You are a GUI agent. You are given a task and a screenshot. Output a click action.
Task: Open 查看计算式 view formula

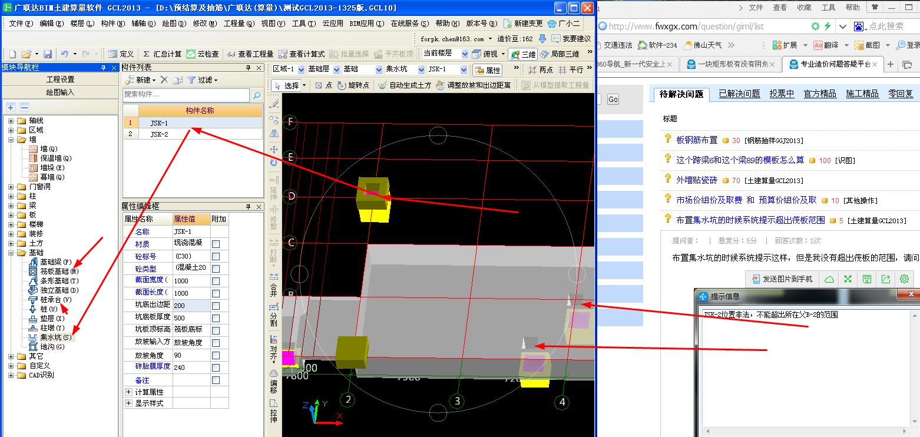click(302, 54)
